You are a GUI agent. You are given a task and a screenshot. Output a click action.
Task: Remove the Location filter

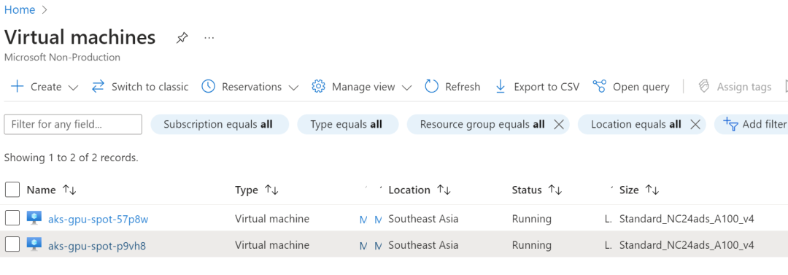click(695, 124)
